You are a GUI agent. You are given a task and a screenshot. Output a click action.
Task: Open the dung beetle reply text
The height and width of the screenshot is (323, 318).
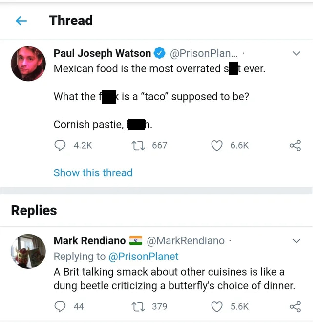[x=174, y=279]
